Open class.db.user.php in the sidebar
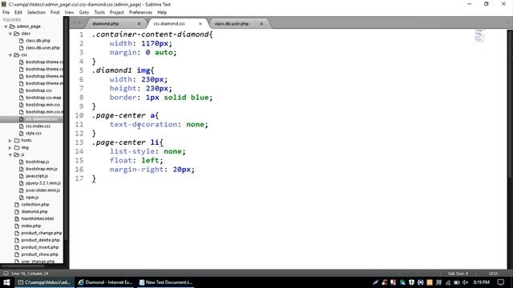The height and width of the screenshot is (288, 513). [42, 48]
